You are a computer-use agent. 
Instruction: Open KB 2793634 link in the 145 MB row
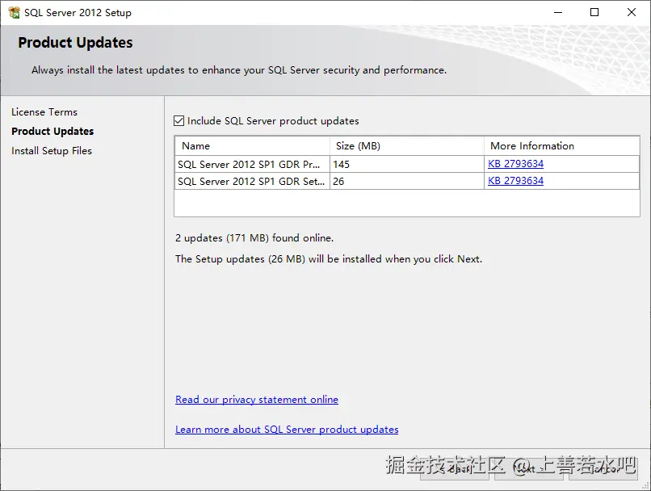[x=515, y=163]
